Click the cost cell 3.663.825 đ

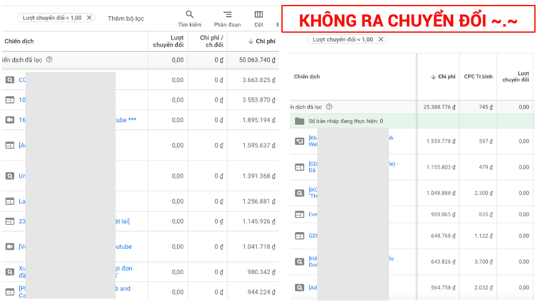[x=258, y=80]
